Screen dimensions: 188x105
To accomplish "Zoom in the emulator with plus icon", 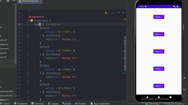I will pos(184,78).
